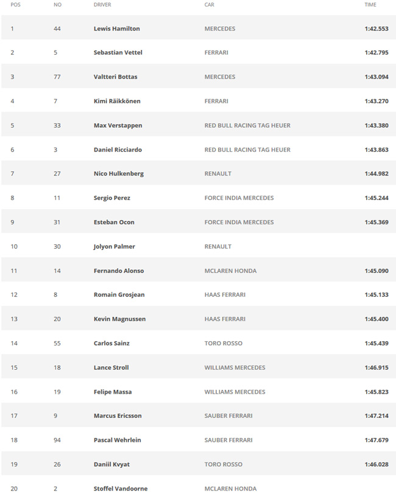Open Romain Grosjean driver entry

119,295
